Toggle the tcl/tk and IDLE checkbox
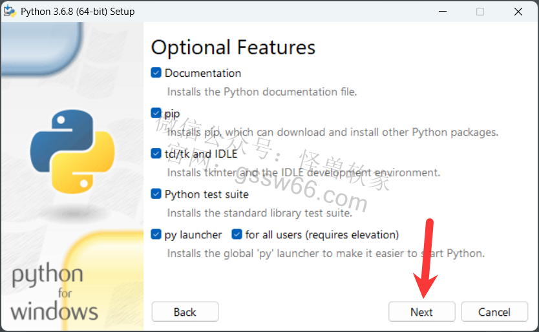Screen dimensions: 539x332 [x=156, y=153]
